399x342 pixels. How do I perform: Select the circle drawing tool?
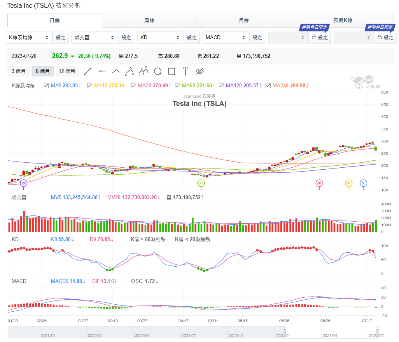pyautogui.click(x=158, y=71)
